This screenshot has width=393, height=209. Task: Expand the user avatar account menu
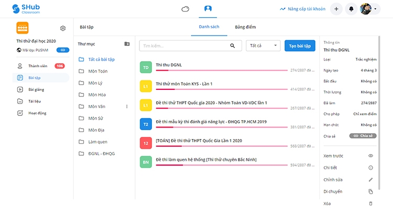pos(369,9)
